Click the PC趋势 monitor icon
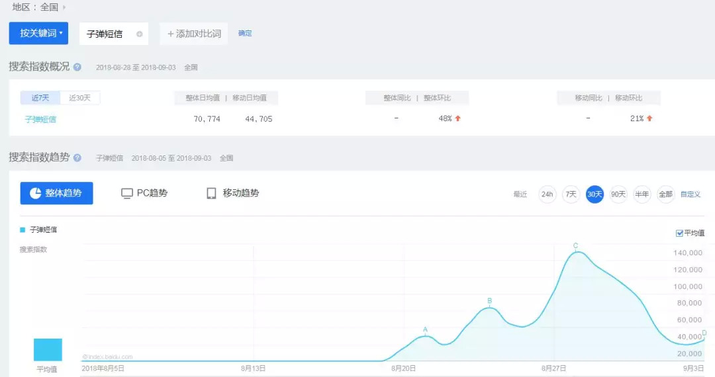715x377 pixels. pos(127,193)
